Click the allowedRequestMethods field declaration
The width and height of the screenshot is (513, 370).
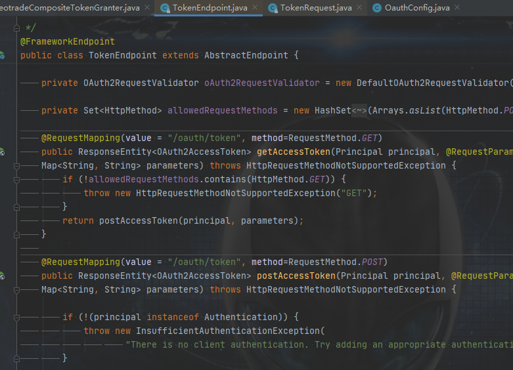pyautogui.click(x=223, y=110)
